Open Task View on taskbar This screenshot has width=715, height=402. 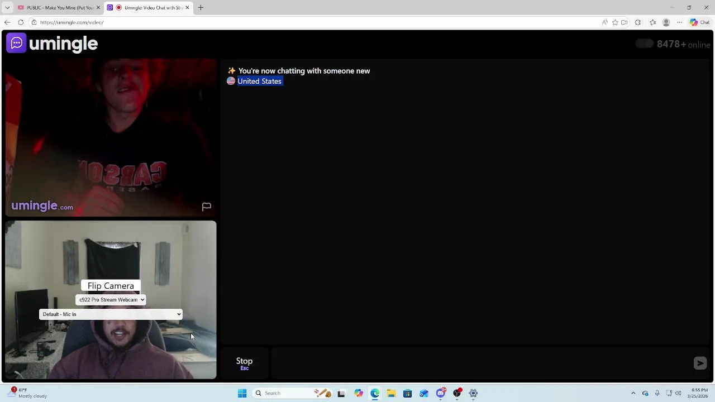point(341,393)
